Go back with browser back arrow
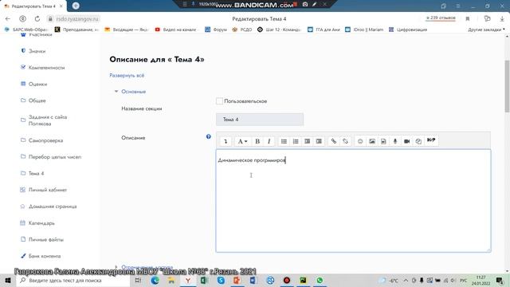The image size is (510, 287). (x=8, y=19)
